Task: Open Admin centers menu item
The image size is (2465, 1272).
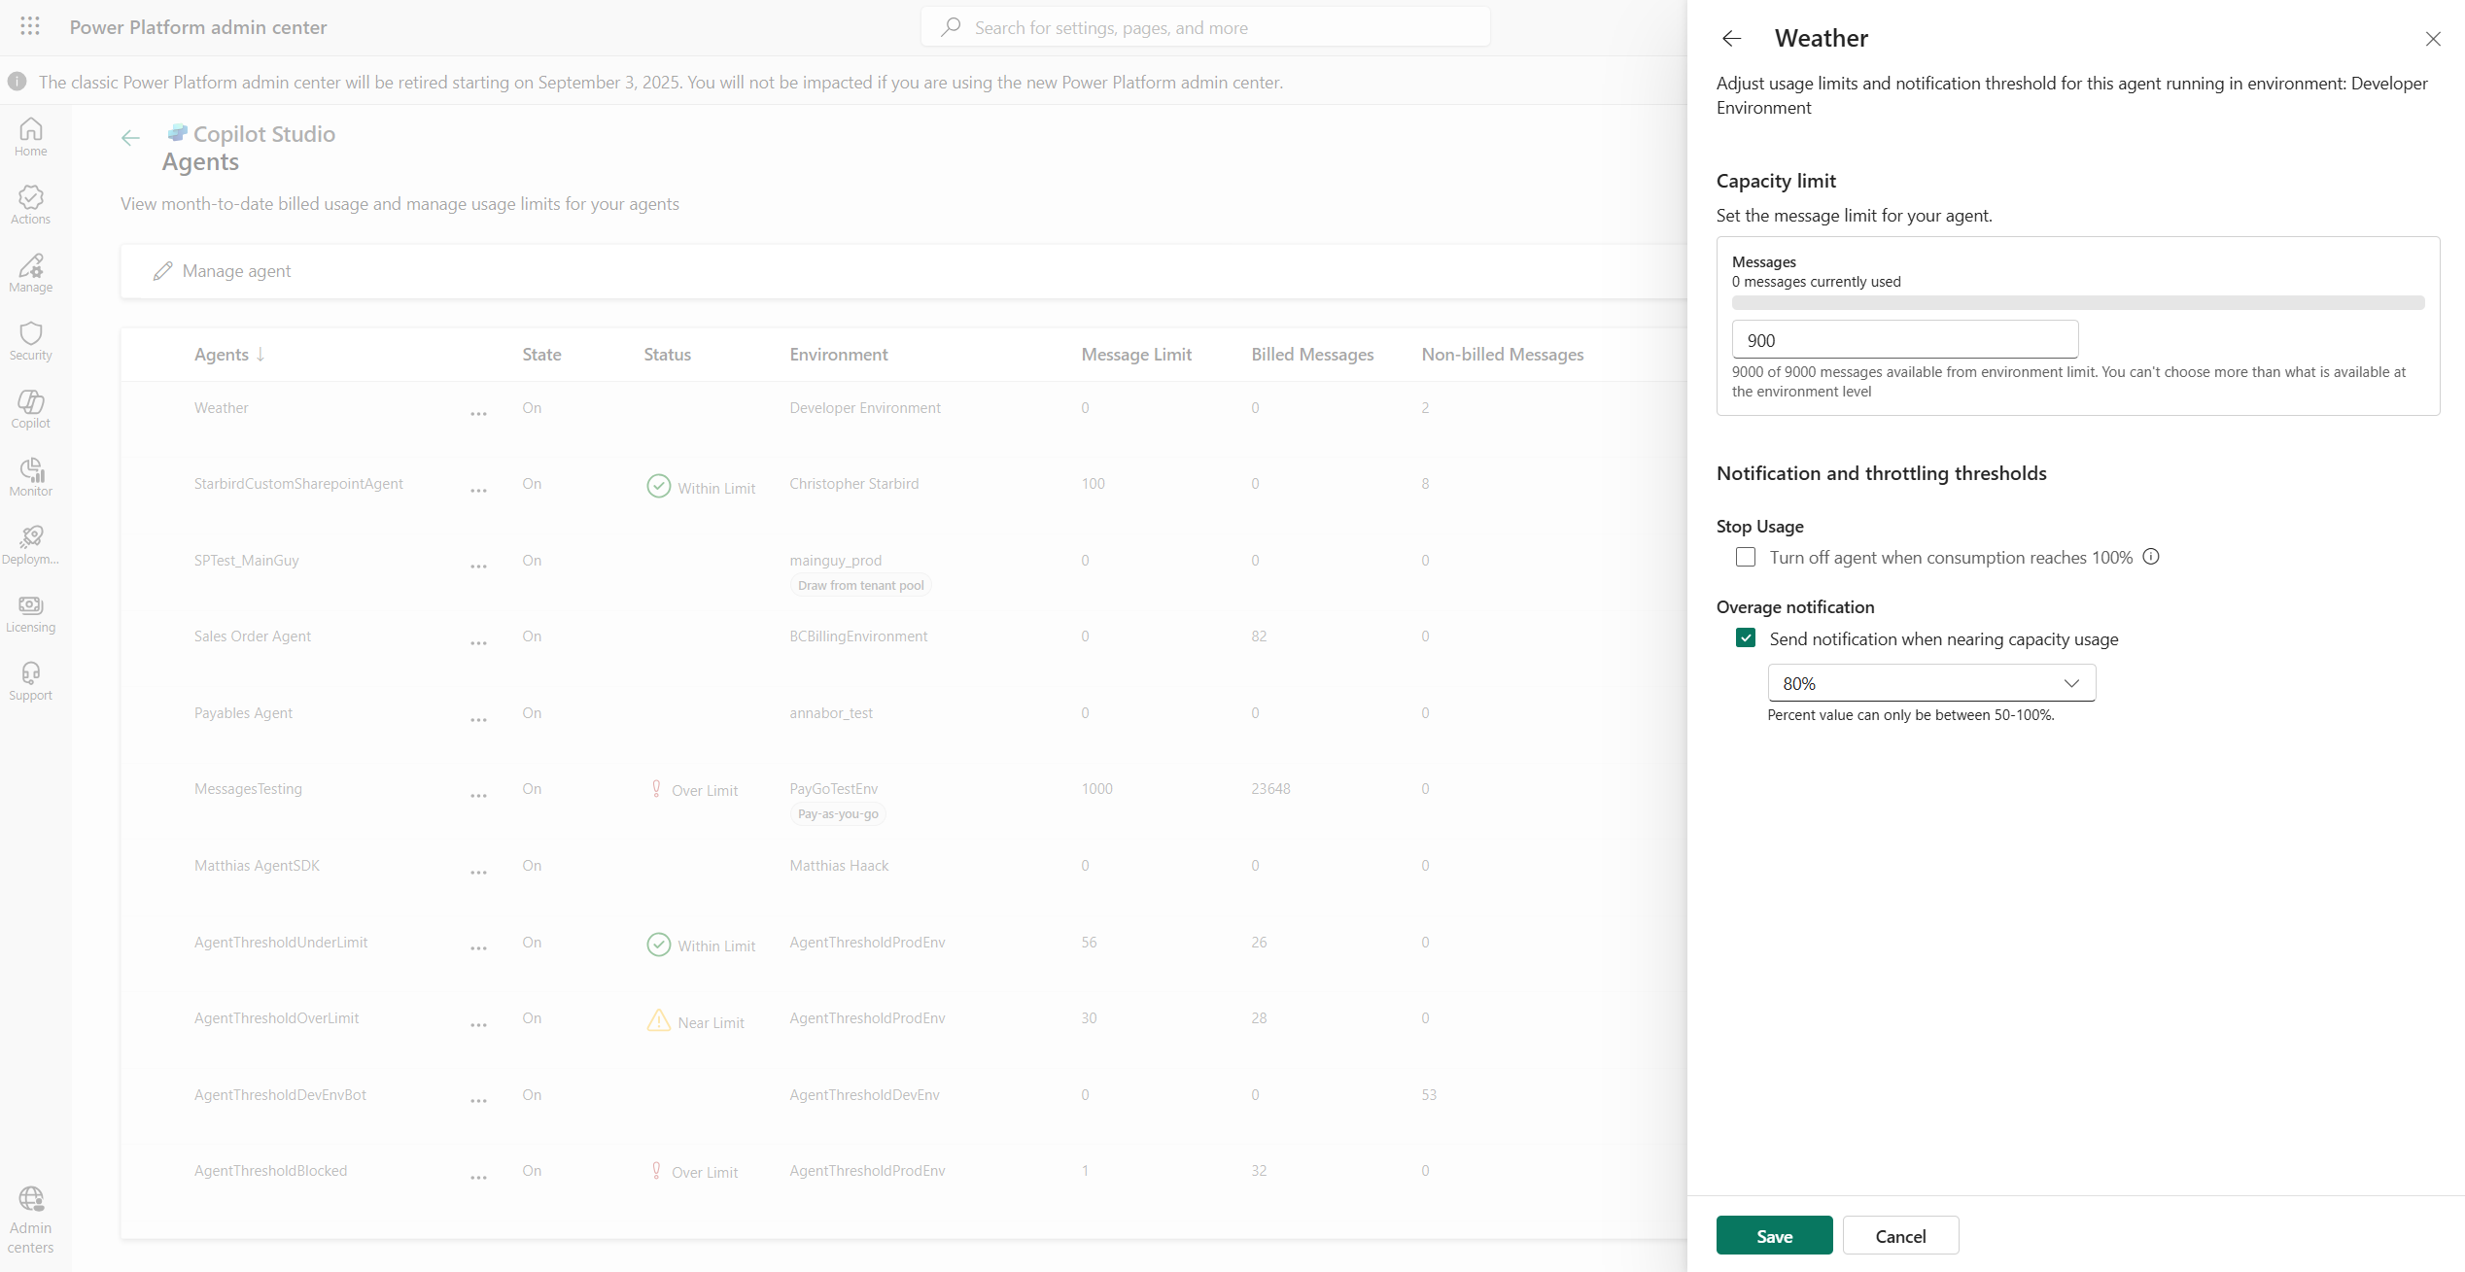Action: click(x=30, y=1220)
